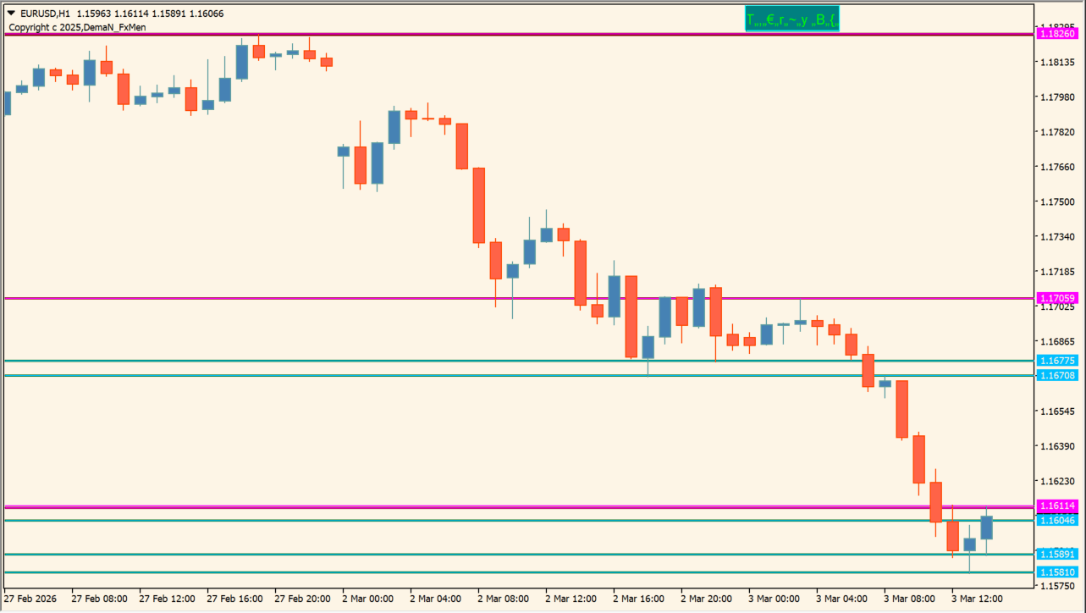Select the last blue candle on the chart
The width and height of the screenshot is (1086, 613).
pyautogui.click(x=986, y=527)
